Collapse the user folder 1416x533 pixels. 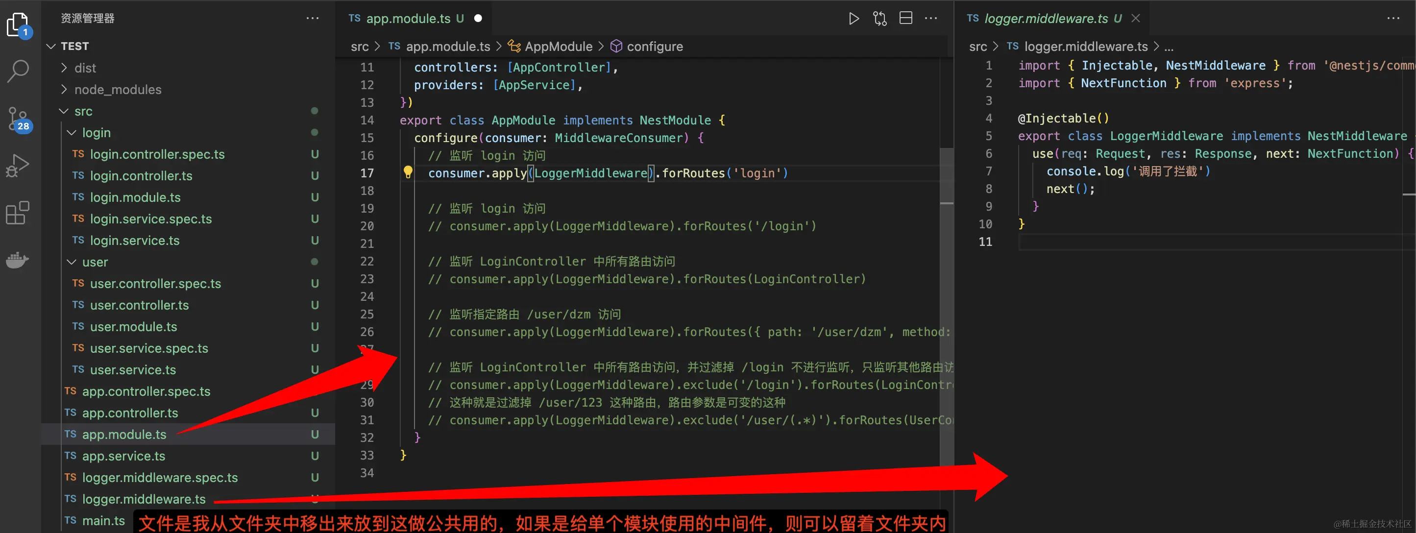point(95,262)
